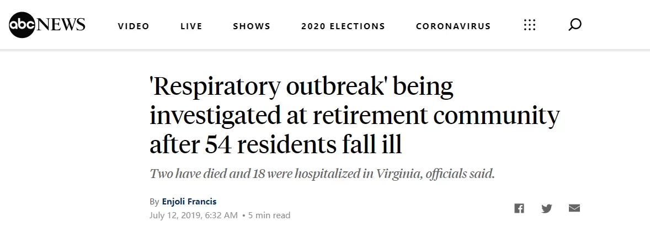Click 'retirement community' in the headline

click(x=436, y=115)
